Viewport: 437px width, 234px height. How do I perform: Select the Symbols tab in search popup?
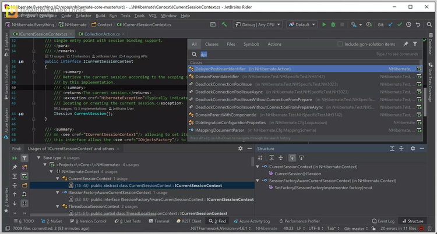[x=251, y=44]
